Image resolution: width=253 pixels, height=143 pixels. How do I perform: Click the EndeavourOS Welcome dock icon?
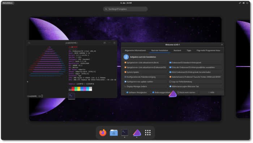click(137, 133)
